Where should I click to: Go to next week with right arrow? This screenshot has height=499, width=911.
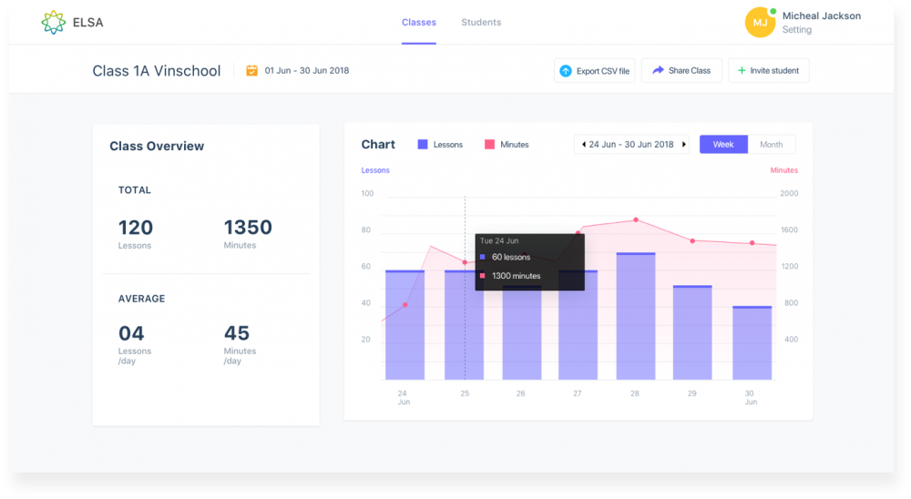point(683,145)
